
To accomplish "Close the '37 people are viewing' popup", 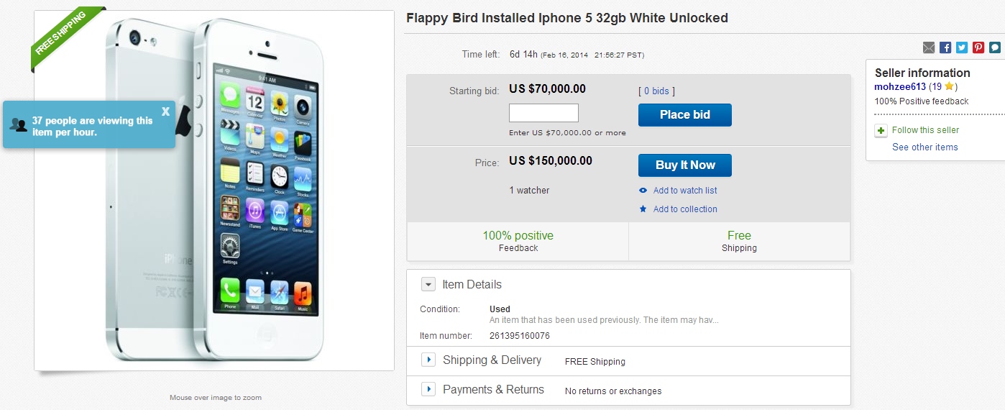I will click(x=166, y=111).
